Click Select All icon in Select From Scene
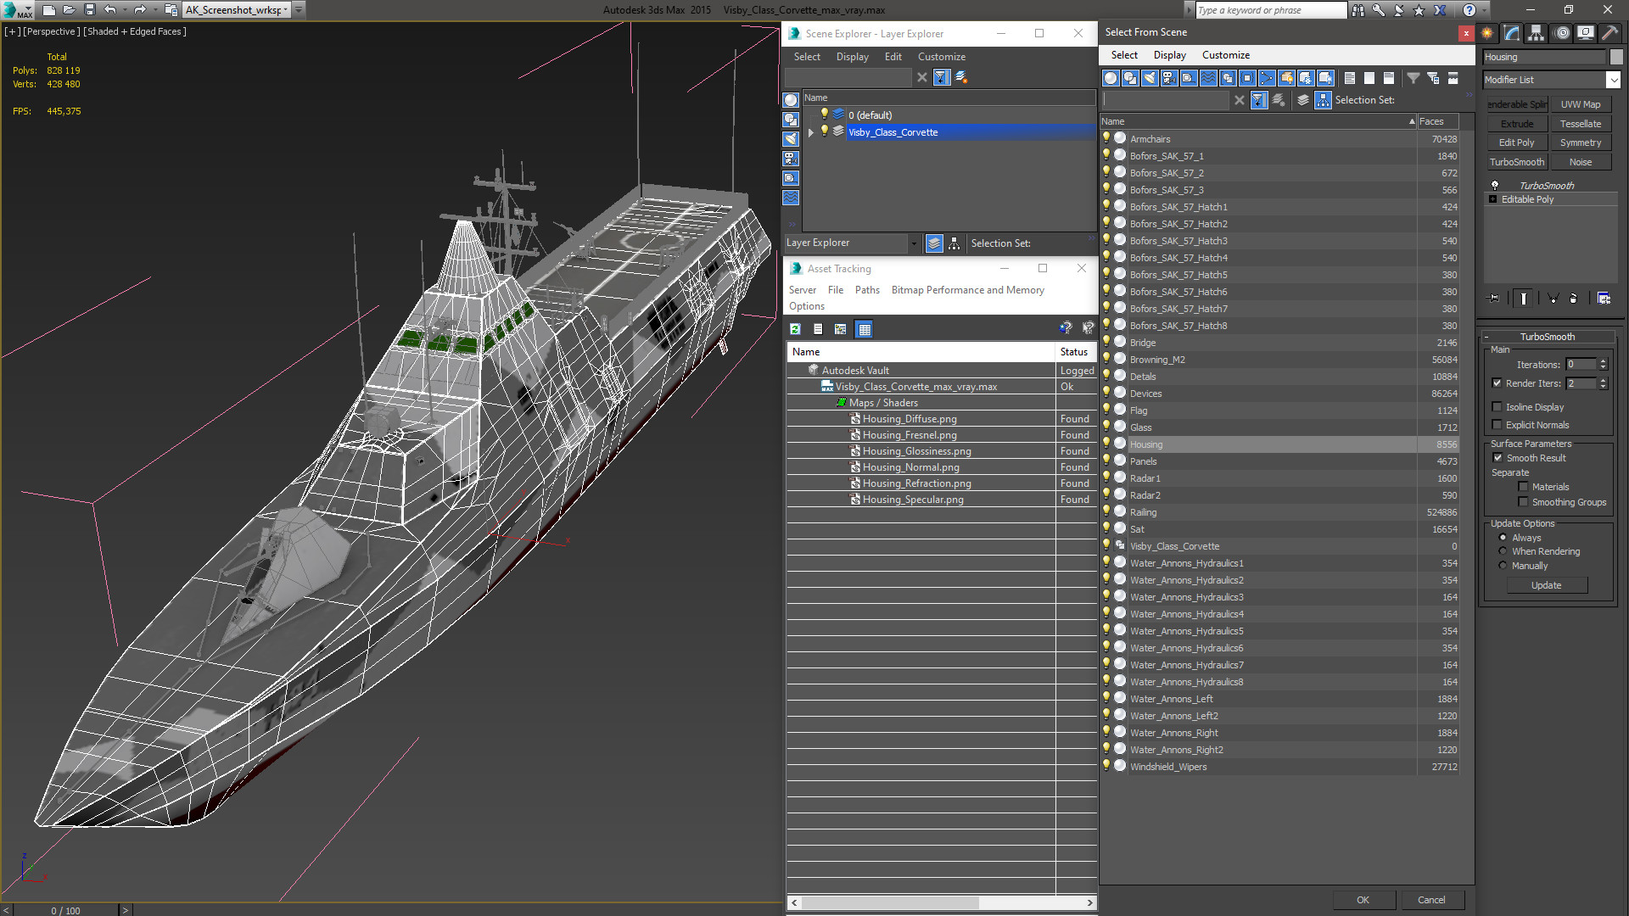 pyautogui.click(x=1350, y=78)
